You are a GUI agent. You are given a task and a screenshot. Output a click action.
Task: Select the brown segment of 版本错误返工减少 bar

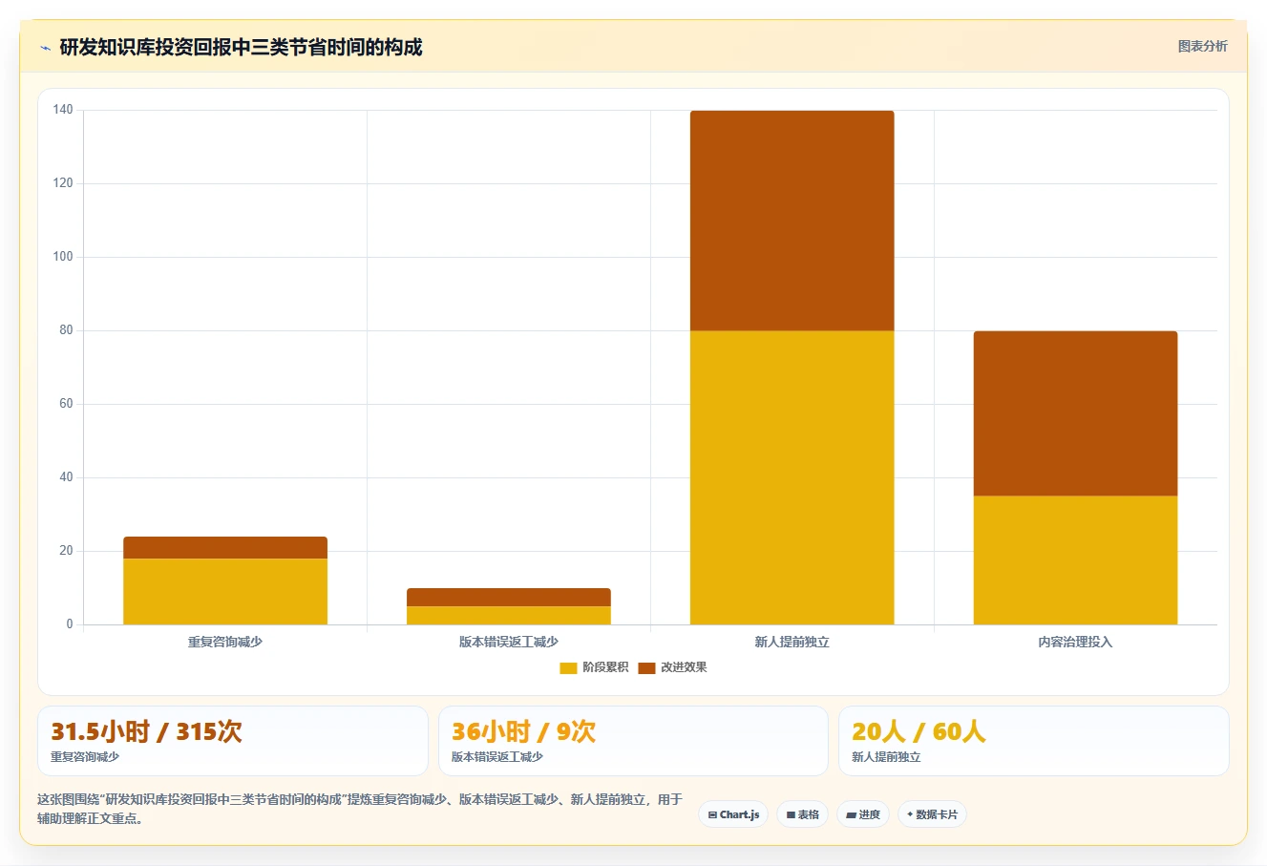click(509, 597)
